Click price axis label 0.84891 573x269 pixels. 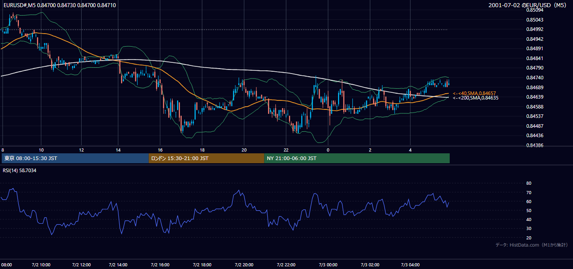[x=534, y=48]
